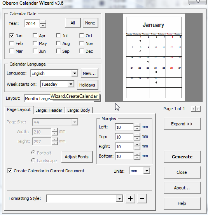Check the Sep month checkbox

[58, 51]
